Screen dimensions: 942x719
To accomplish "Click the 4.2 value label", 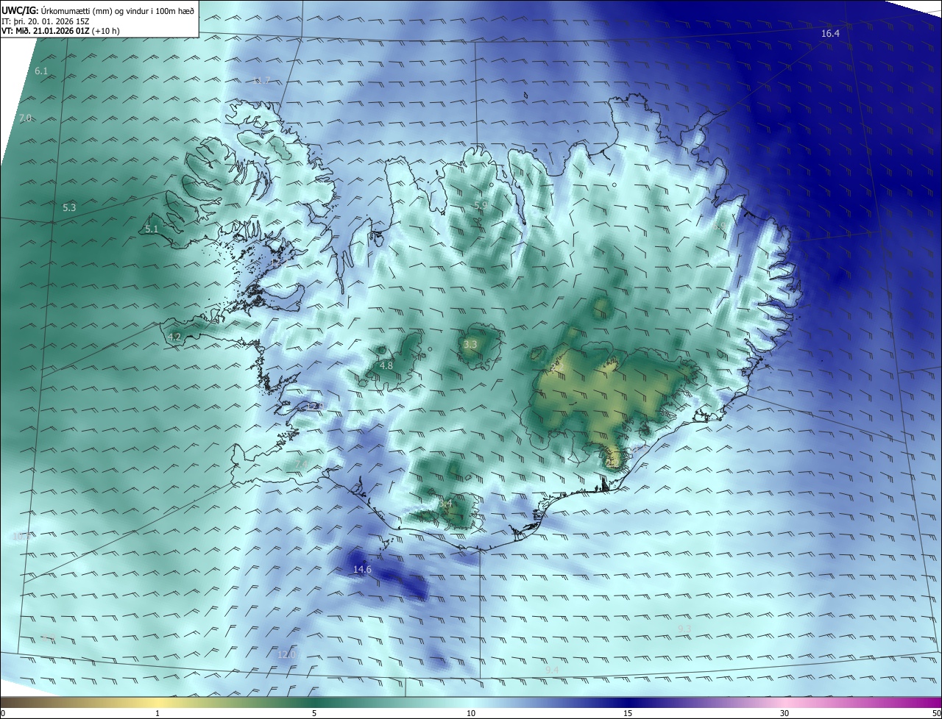I will tap(175, 337).
